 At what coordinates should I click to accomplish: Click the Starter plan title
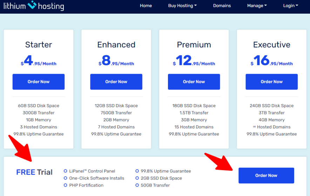pos(39,45)
